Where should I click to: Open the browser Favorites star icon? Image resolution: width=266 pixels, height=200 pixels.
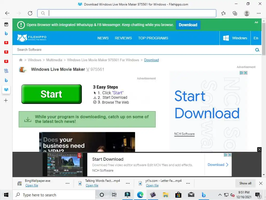223,13
